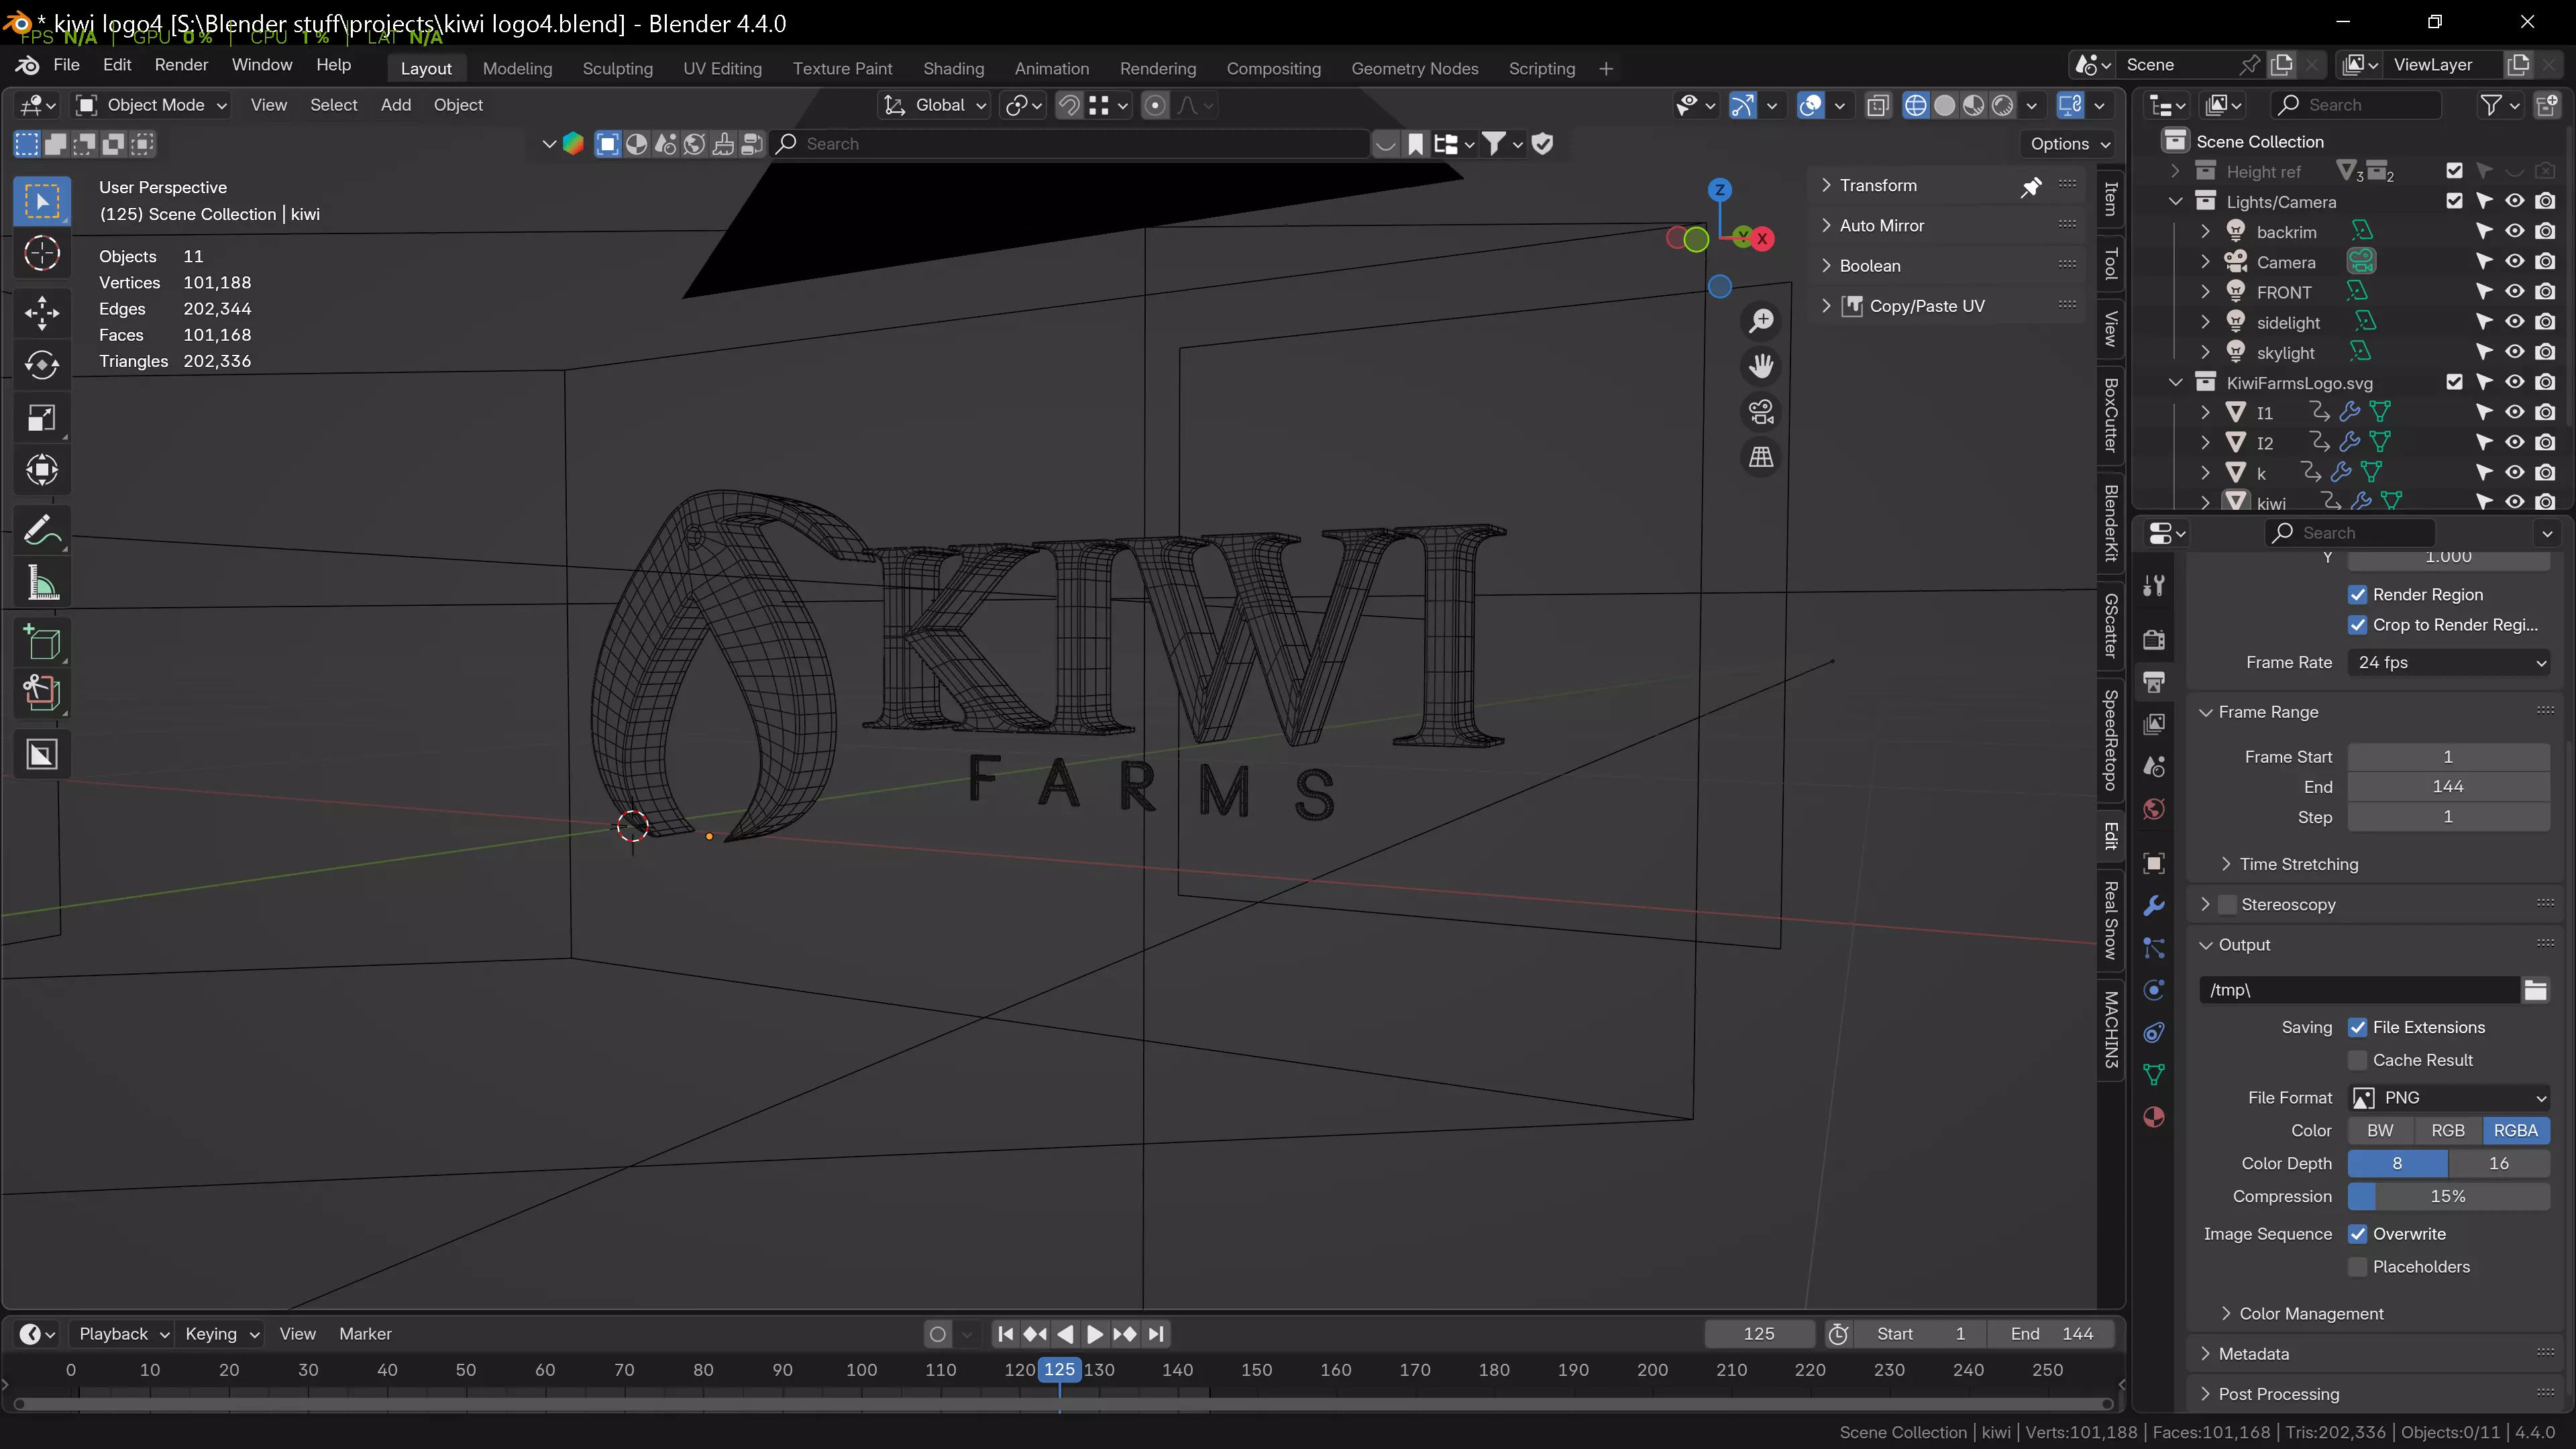Image resolution: width=2576 pixels, height=1449 pixels.
Task: Select the Cursor tool in toolbar
Action: point(42,254)
